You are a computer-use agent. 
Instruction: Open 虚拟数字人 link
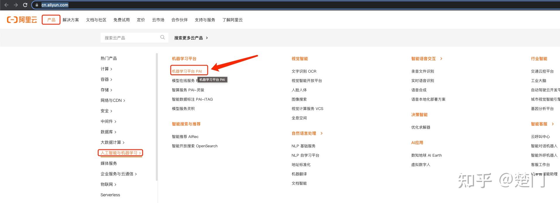421,164
